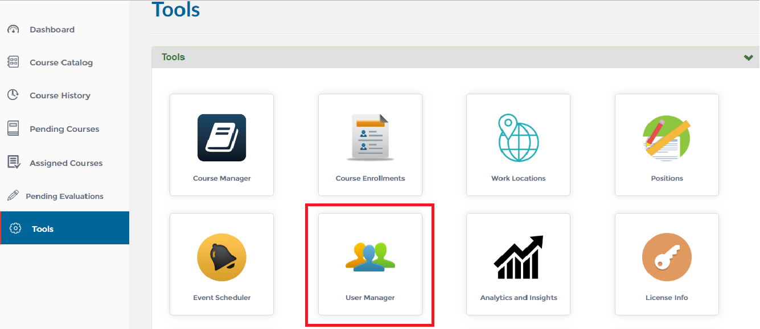Click the Dashboard gauge icon in sidebar
The image size is (760, 329).
pyautogui.click(x=13, y=30)
